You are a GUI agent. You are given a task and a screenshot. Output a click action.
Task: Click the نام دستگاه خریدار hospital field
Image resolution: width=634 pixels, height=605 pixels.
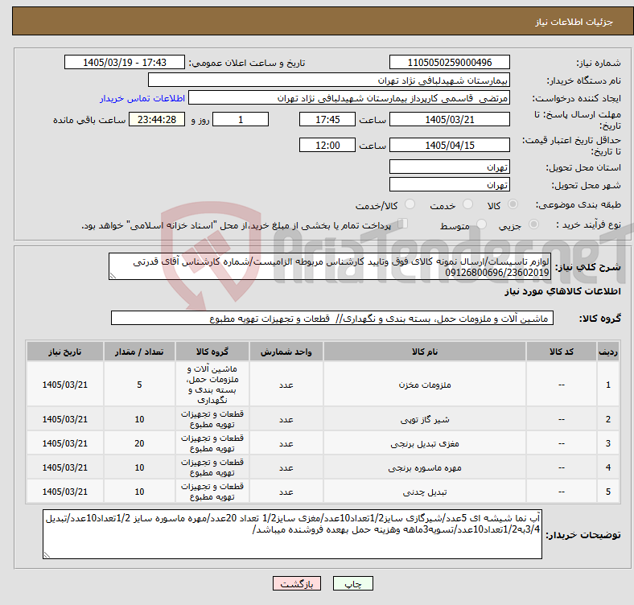point(329,80)
